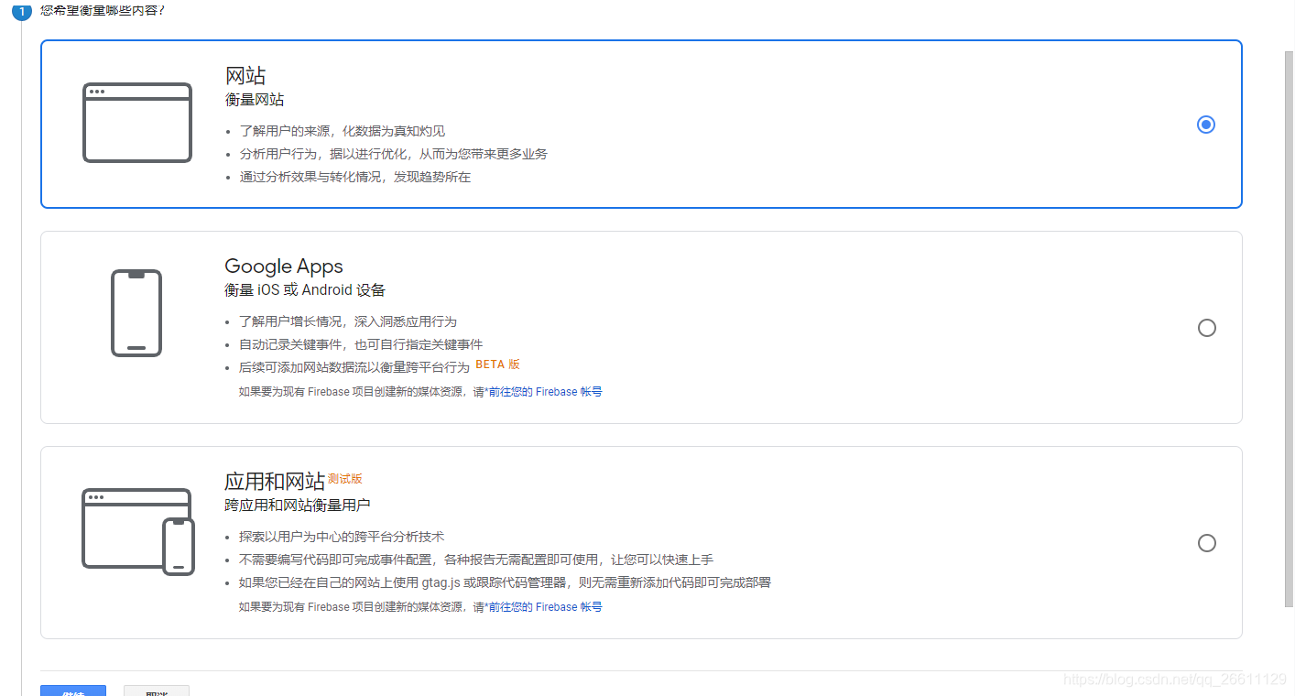1295x696 pixels.
Task: Click the 衡量网站 subtitle
Action: click(x=255, y=100)
